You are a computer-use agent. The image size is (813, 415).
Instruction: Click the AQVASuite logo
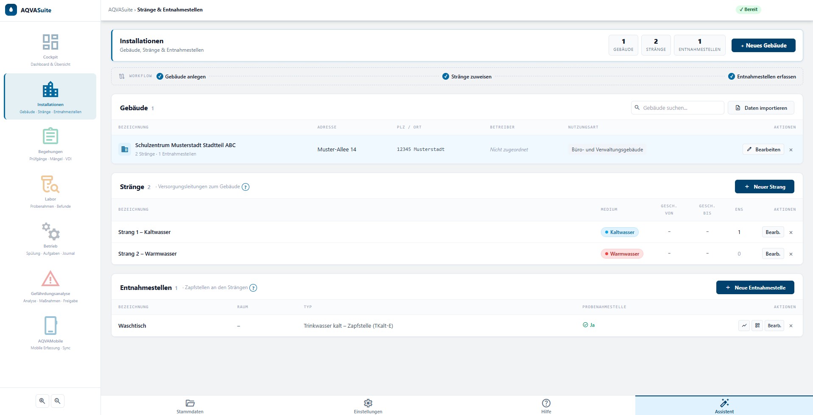[x=11, y=10]
